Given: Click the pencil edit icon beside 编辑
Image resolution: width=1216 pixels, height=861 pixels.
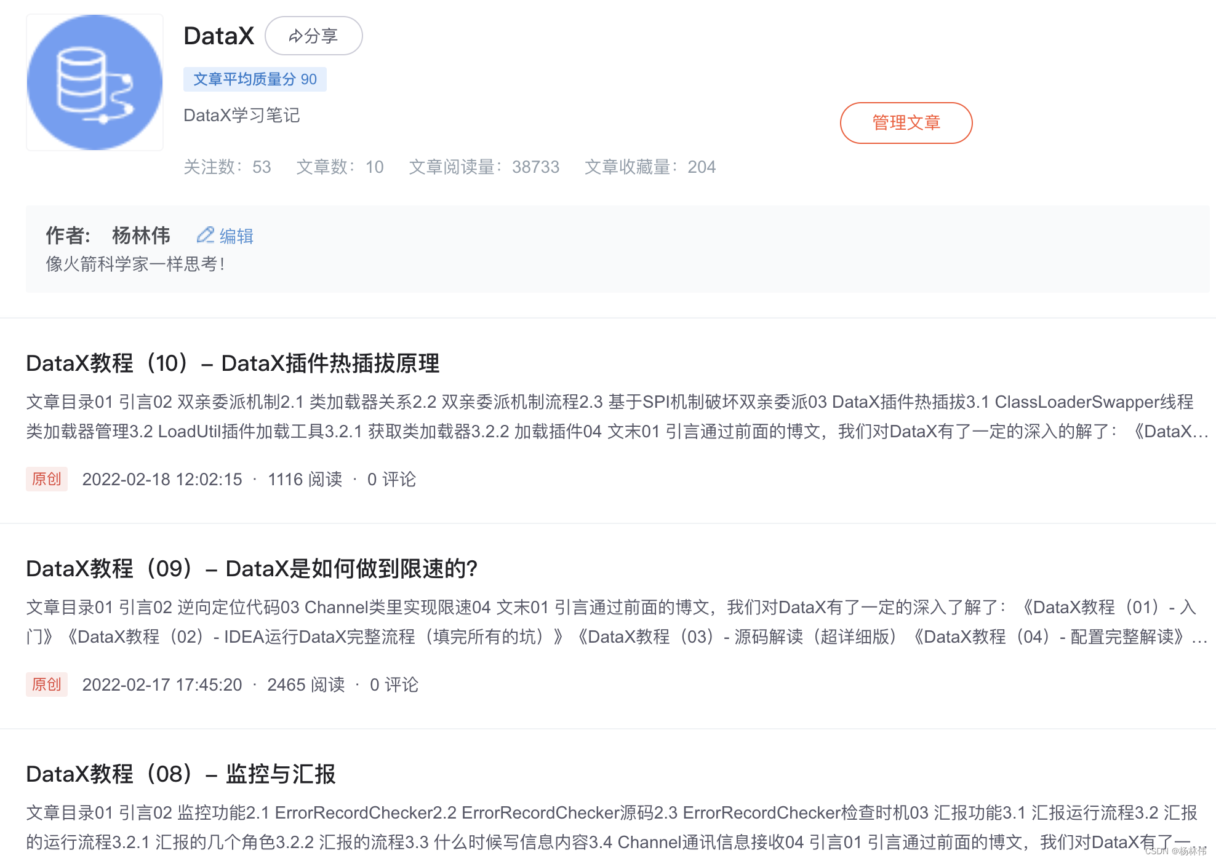Looking at the screenshot, I should click(x=205, y=236).
